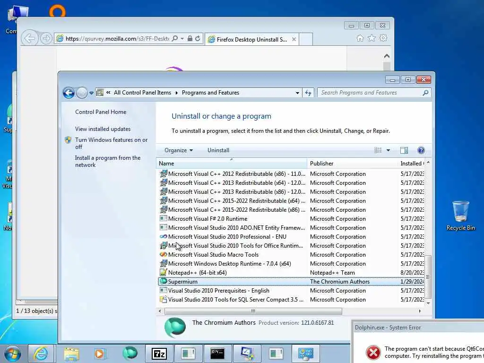Select Microsoft Visual C++ 2013 Redistributable (x86)
Screen dimensions: 484x363
pyautogui.click(x=291, y=192)
